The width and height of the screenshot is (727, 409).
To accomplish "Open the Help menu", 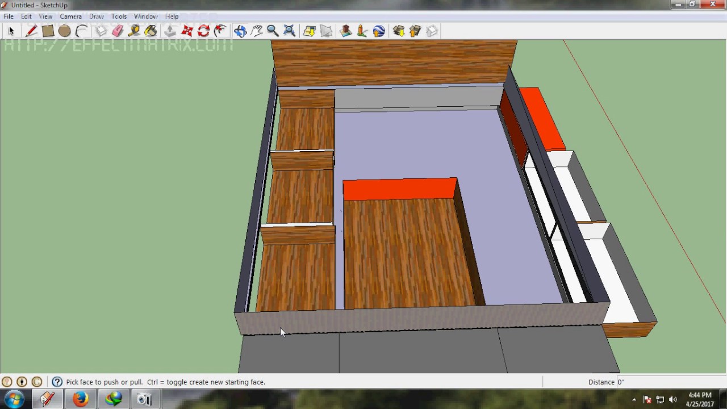I will coord(172,16).
